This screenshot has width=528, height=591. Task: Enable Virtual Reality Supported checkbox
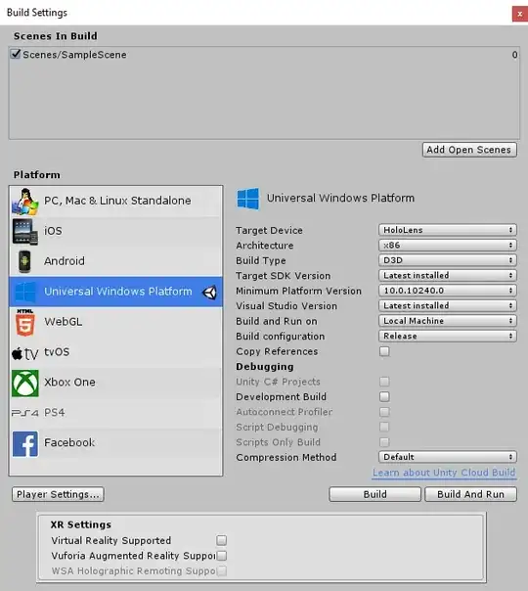pyautogui.click(x=221, y=540)
